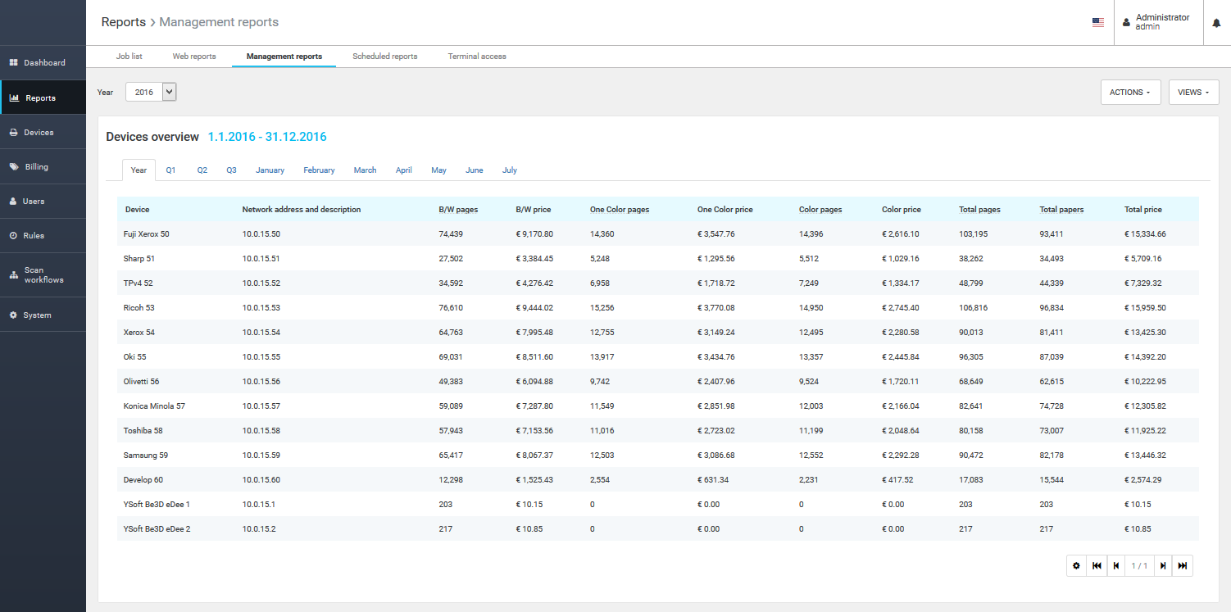Open the VIEWS dropdown menu
The height and width of the screenshot is (612, 1231).
(1193, 93)
